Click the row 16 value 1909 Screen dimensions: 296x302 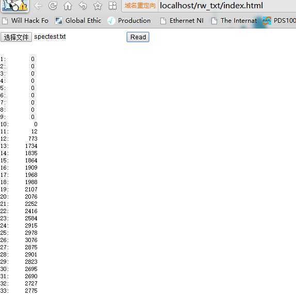pos(31,168)
